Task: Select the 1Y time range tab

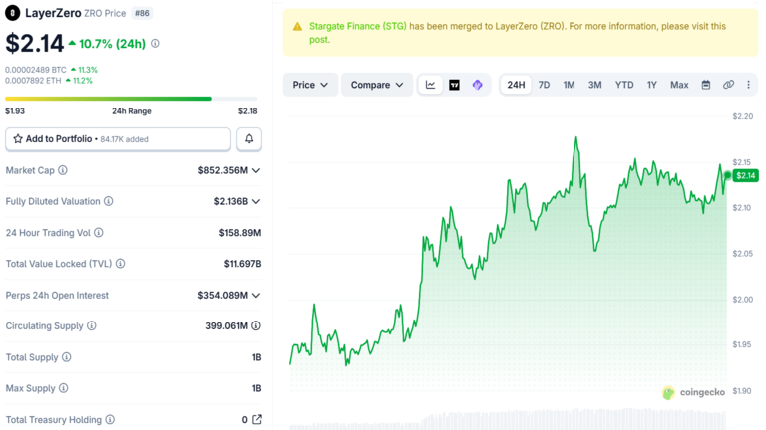Action: tap(651, 85)
